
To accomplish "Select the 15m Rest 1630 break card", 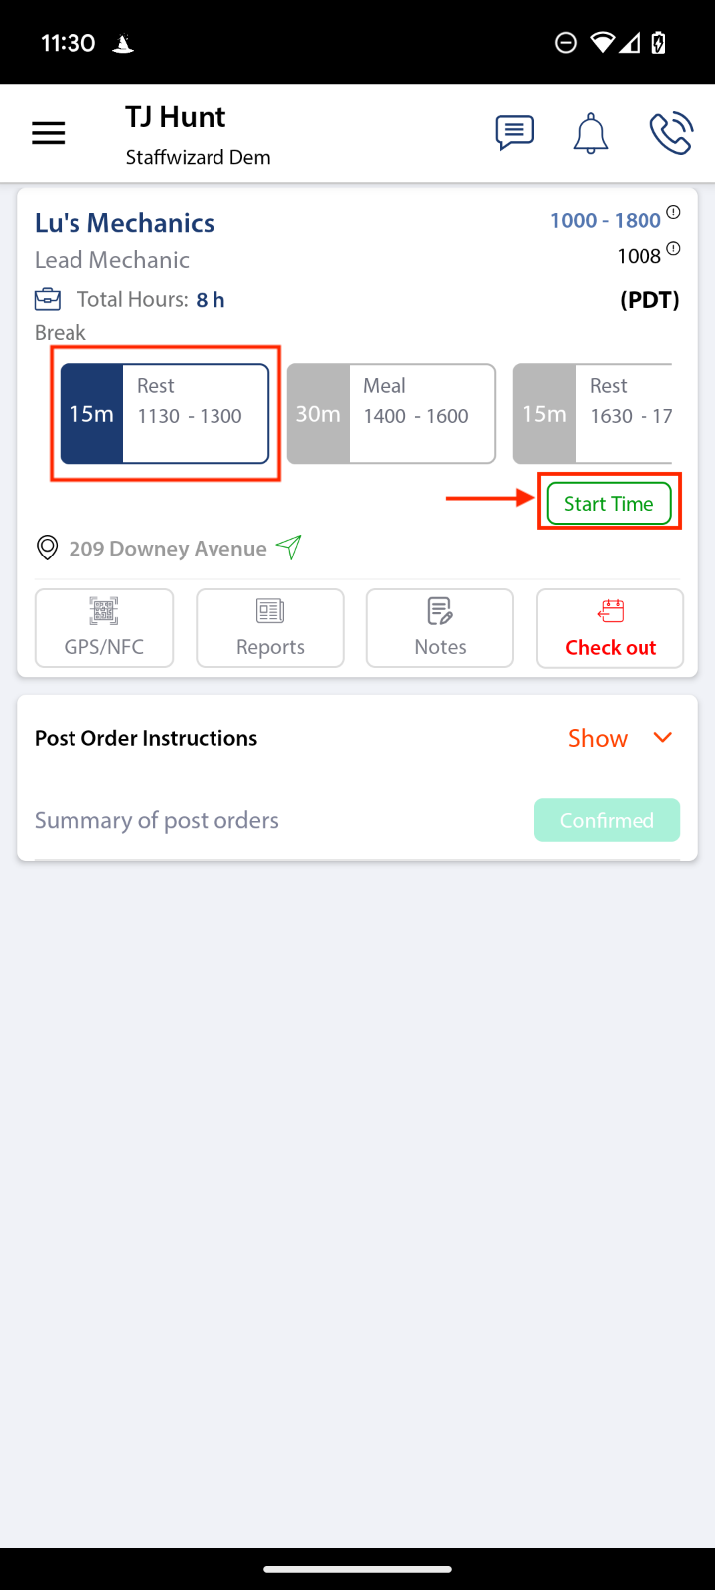I will tap(594, 413).
